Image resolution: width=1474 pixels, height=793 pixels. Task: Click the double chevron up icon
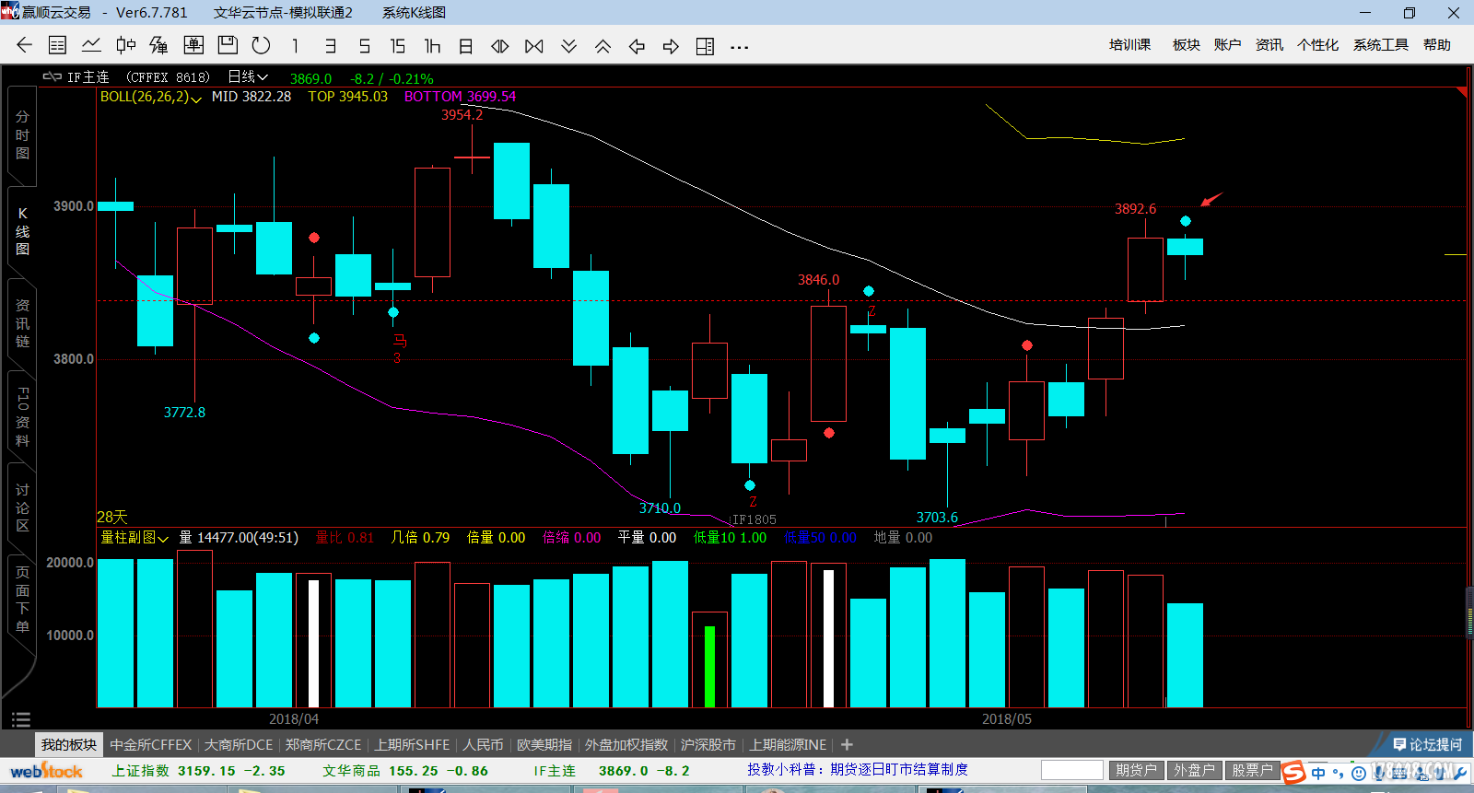(602, 46)
